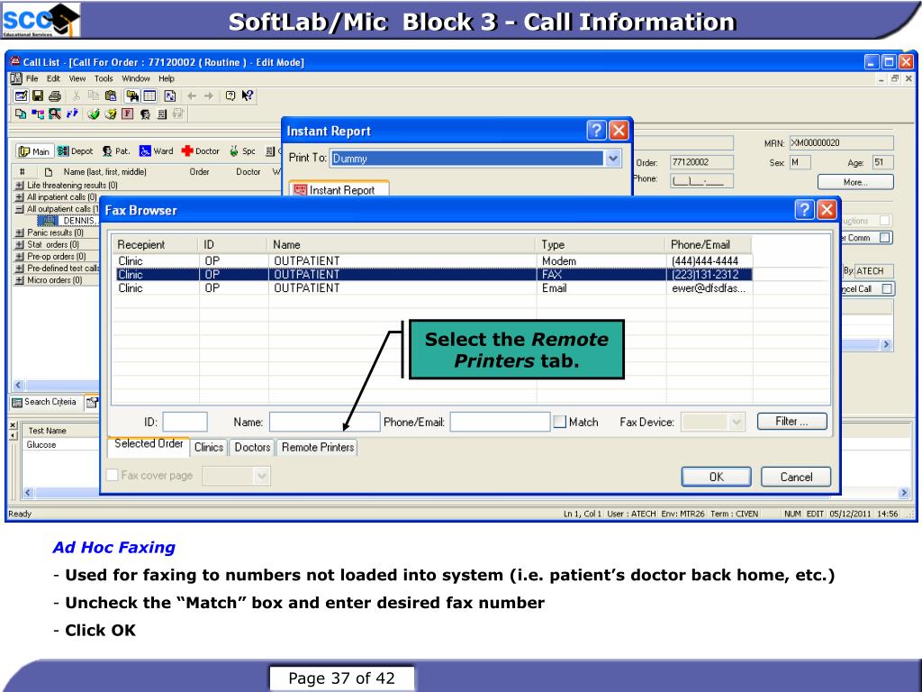Screen dimensions: 922x692
Task: Click the green checkmark icon
Action: pos(93,114)
